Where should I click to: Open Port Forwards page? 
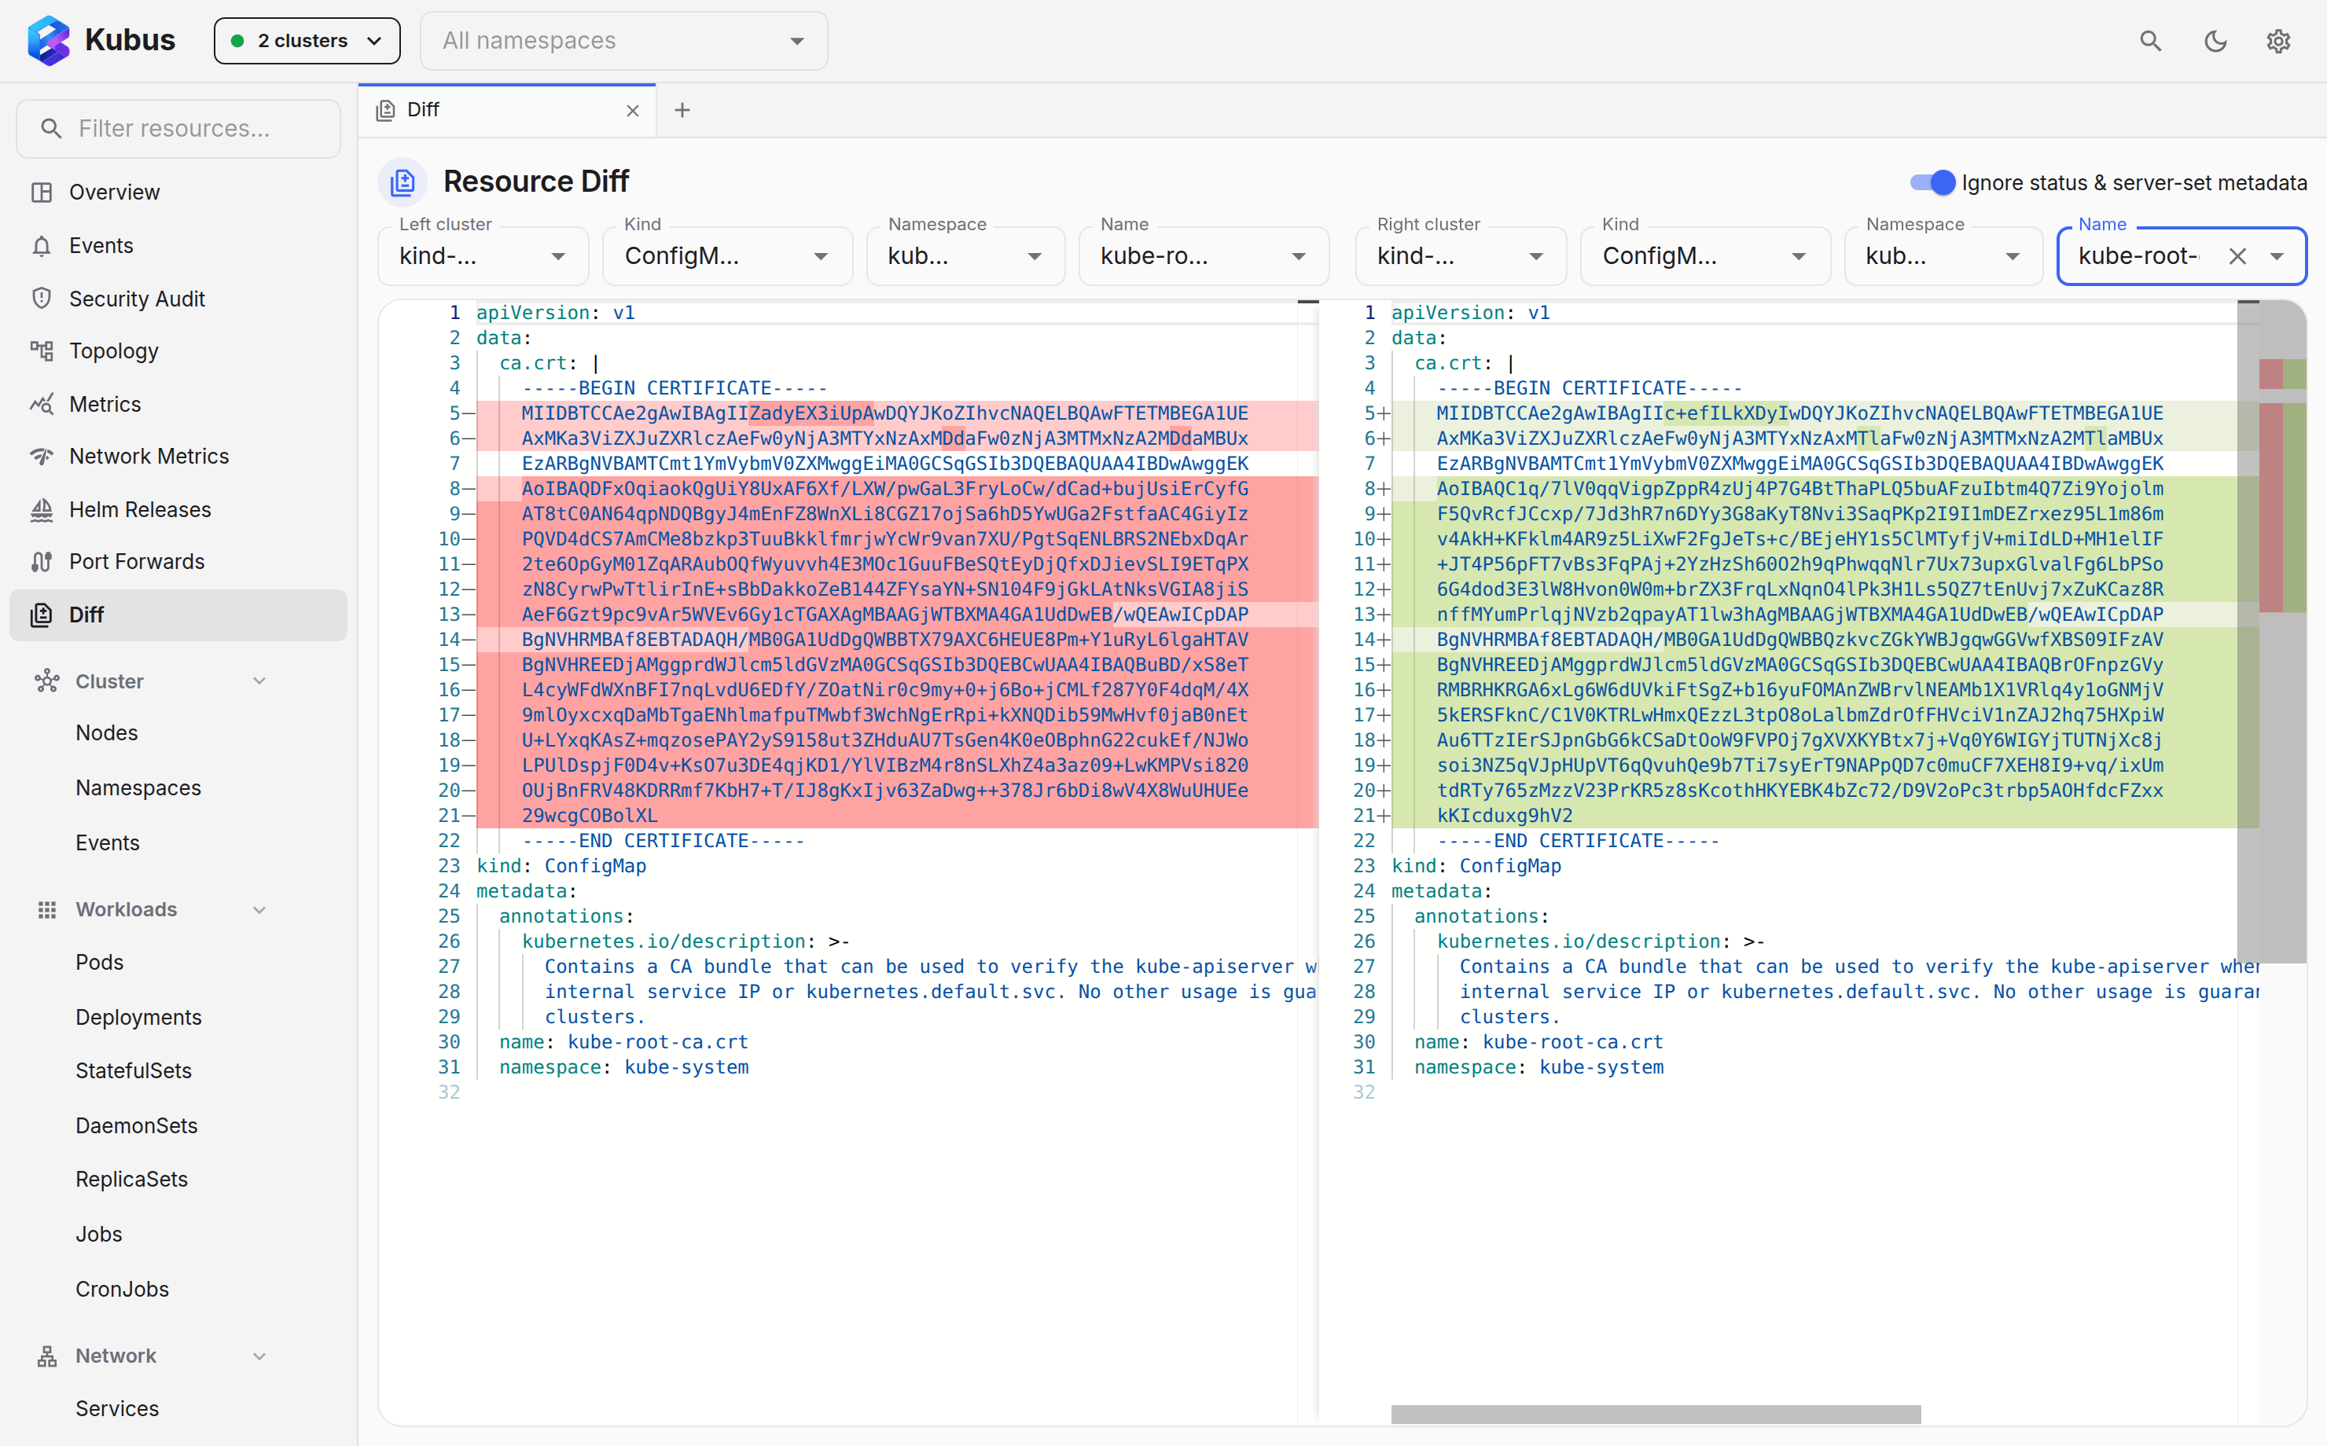(x=178, y=561)
